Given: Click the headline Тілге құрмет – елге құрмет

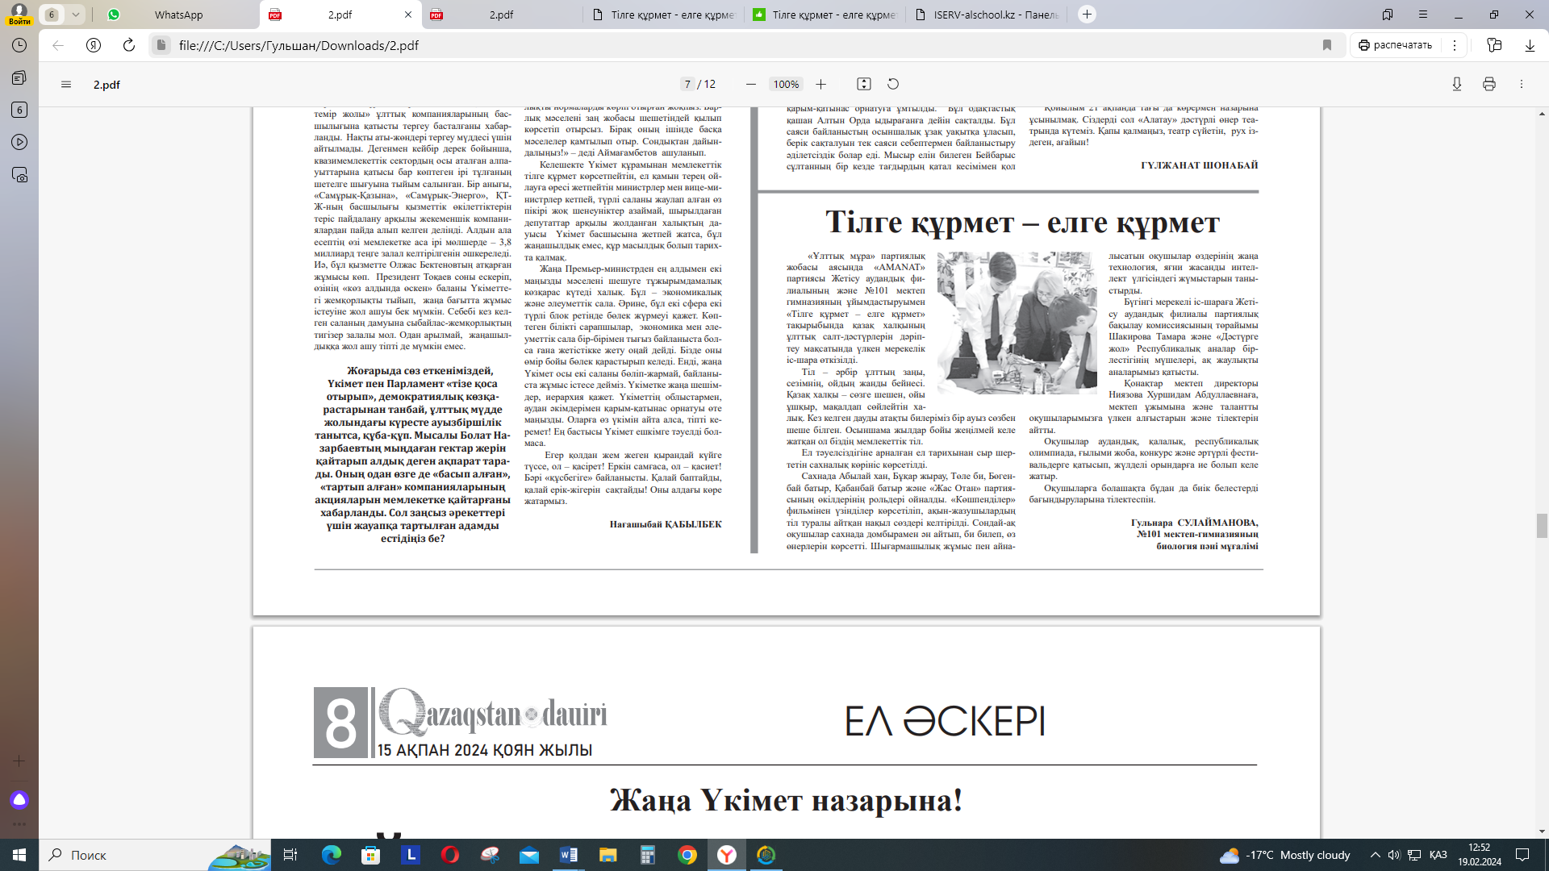Looking at the screenshot, I should (x=1022, y=223).
